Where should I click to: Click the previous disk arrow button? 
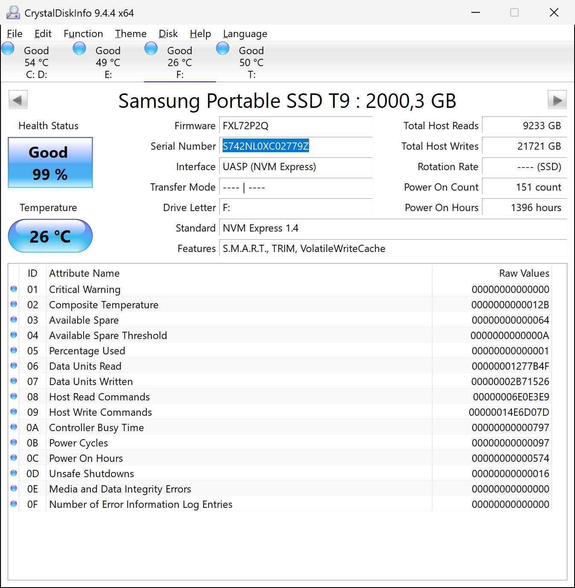pyautogui.click(x=18, y=100)
